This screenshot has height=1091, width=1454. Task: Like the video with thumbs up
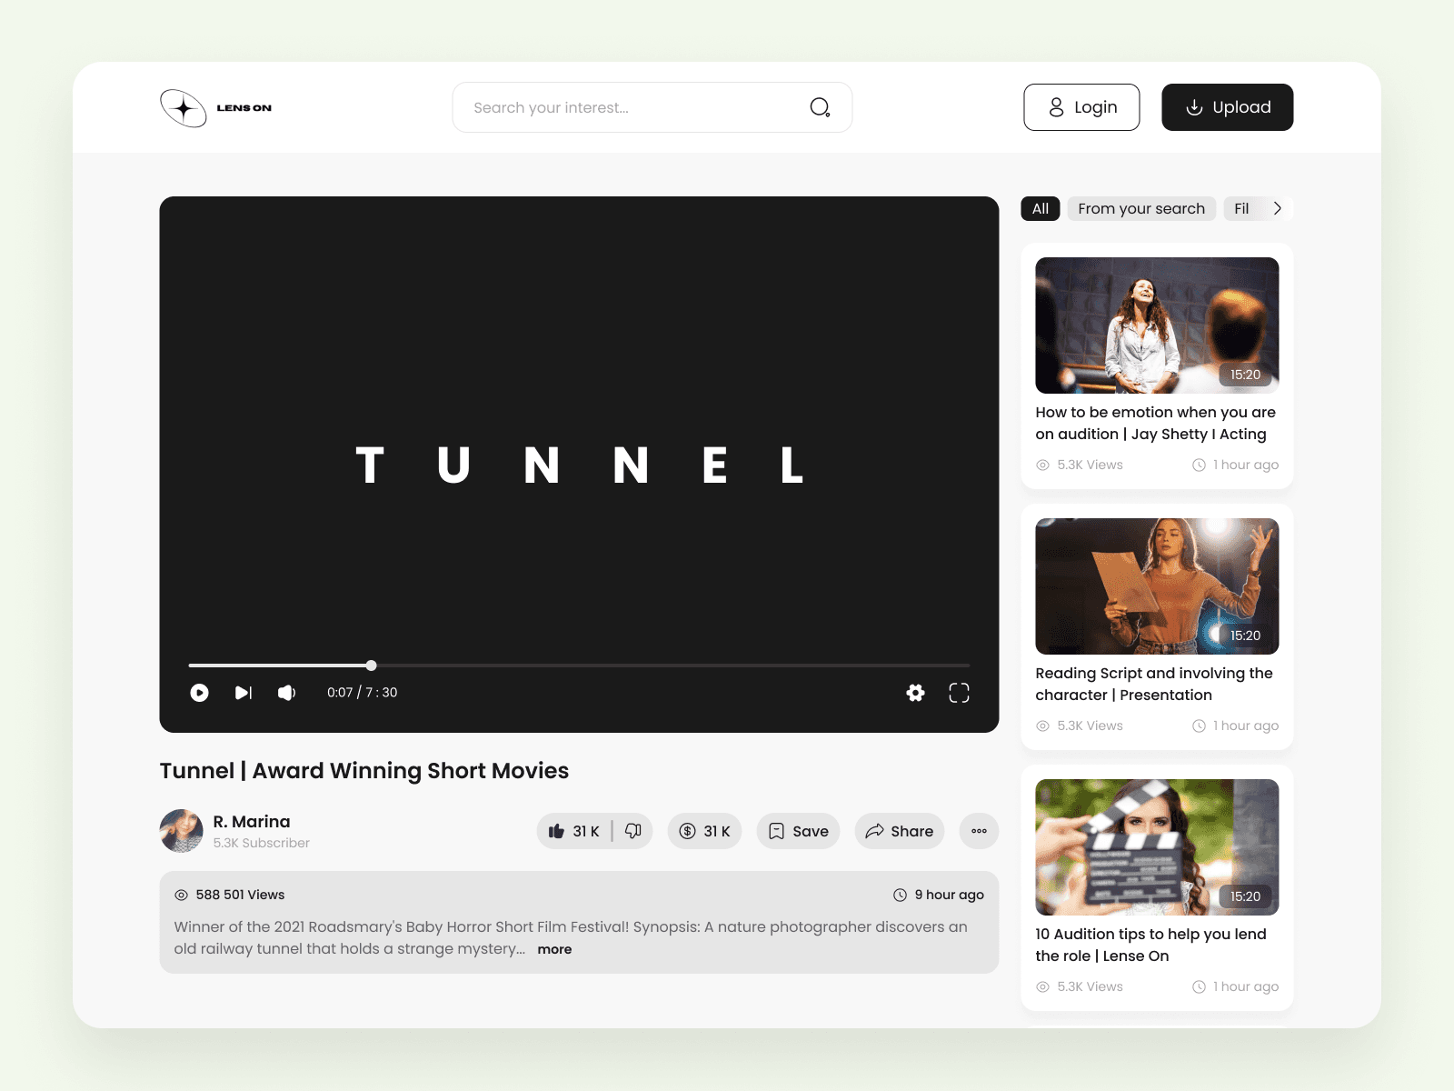point(574,831)
